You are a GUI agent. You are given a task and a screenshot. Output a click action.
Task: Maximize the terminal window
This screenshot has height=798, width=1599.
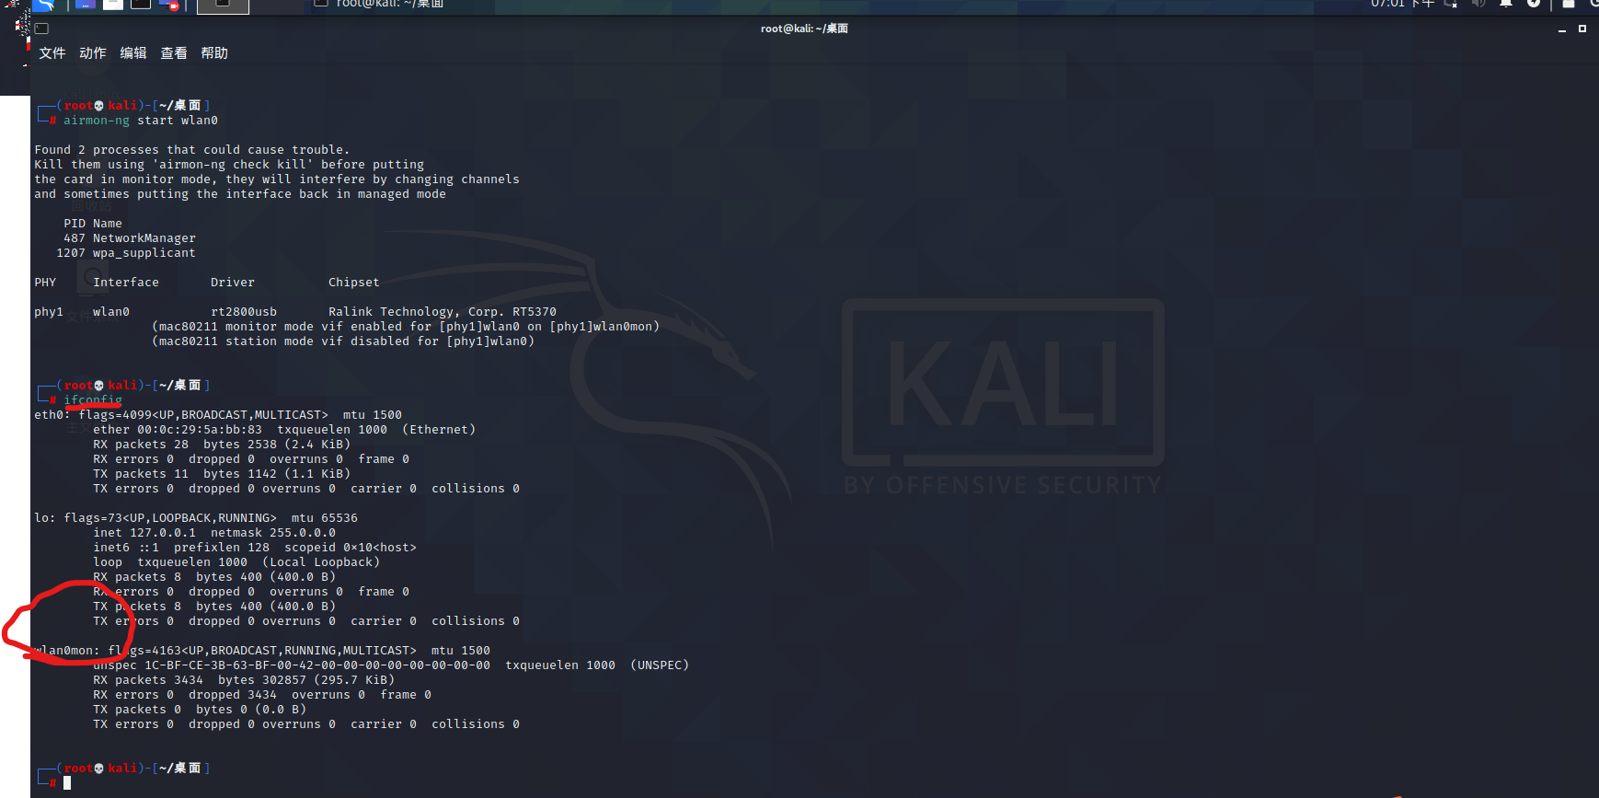coord(1582,29)
